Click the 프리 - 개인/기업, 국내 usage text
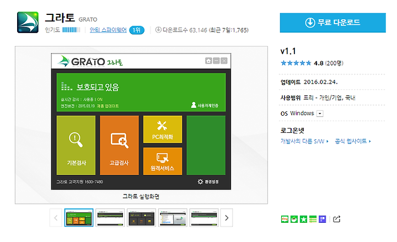Image resolution: width=397 pixels, height=242 pixels. pyautogui.click(x=329, y=98)
